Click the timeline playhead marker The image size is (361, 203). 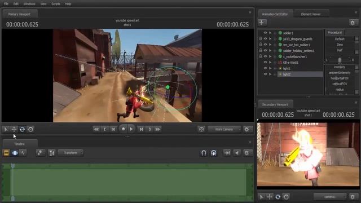(13, 165)
